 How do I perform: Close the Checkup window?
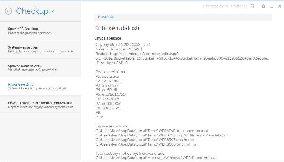pyautogui.click(x=280, y=6)
